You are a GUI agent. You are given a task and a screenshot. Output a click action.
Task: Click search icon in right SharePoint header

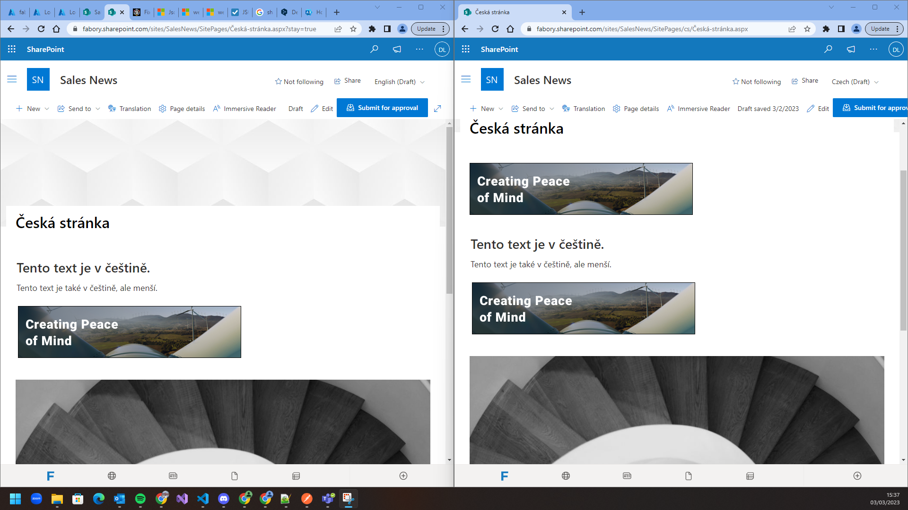(x=828, y=49)
